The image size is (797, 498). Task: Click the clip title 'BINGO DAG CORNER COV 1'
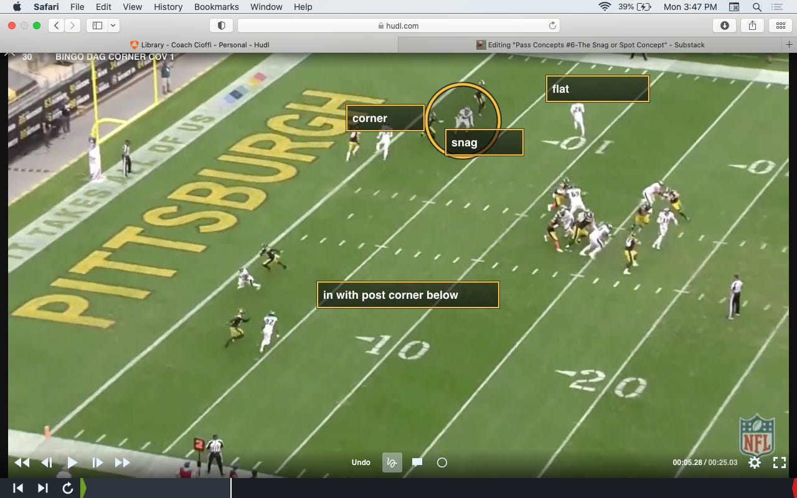click(x=115, y=57)
